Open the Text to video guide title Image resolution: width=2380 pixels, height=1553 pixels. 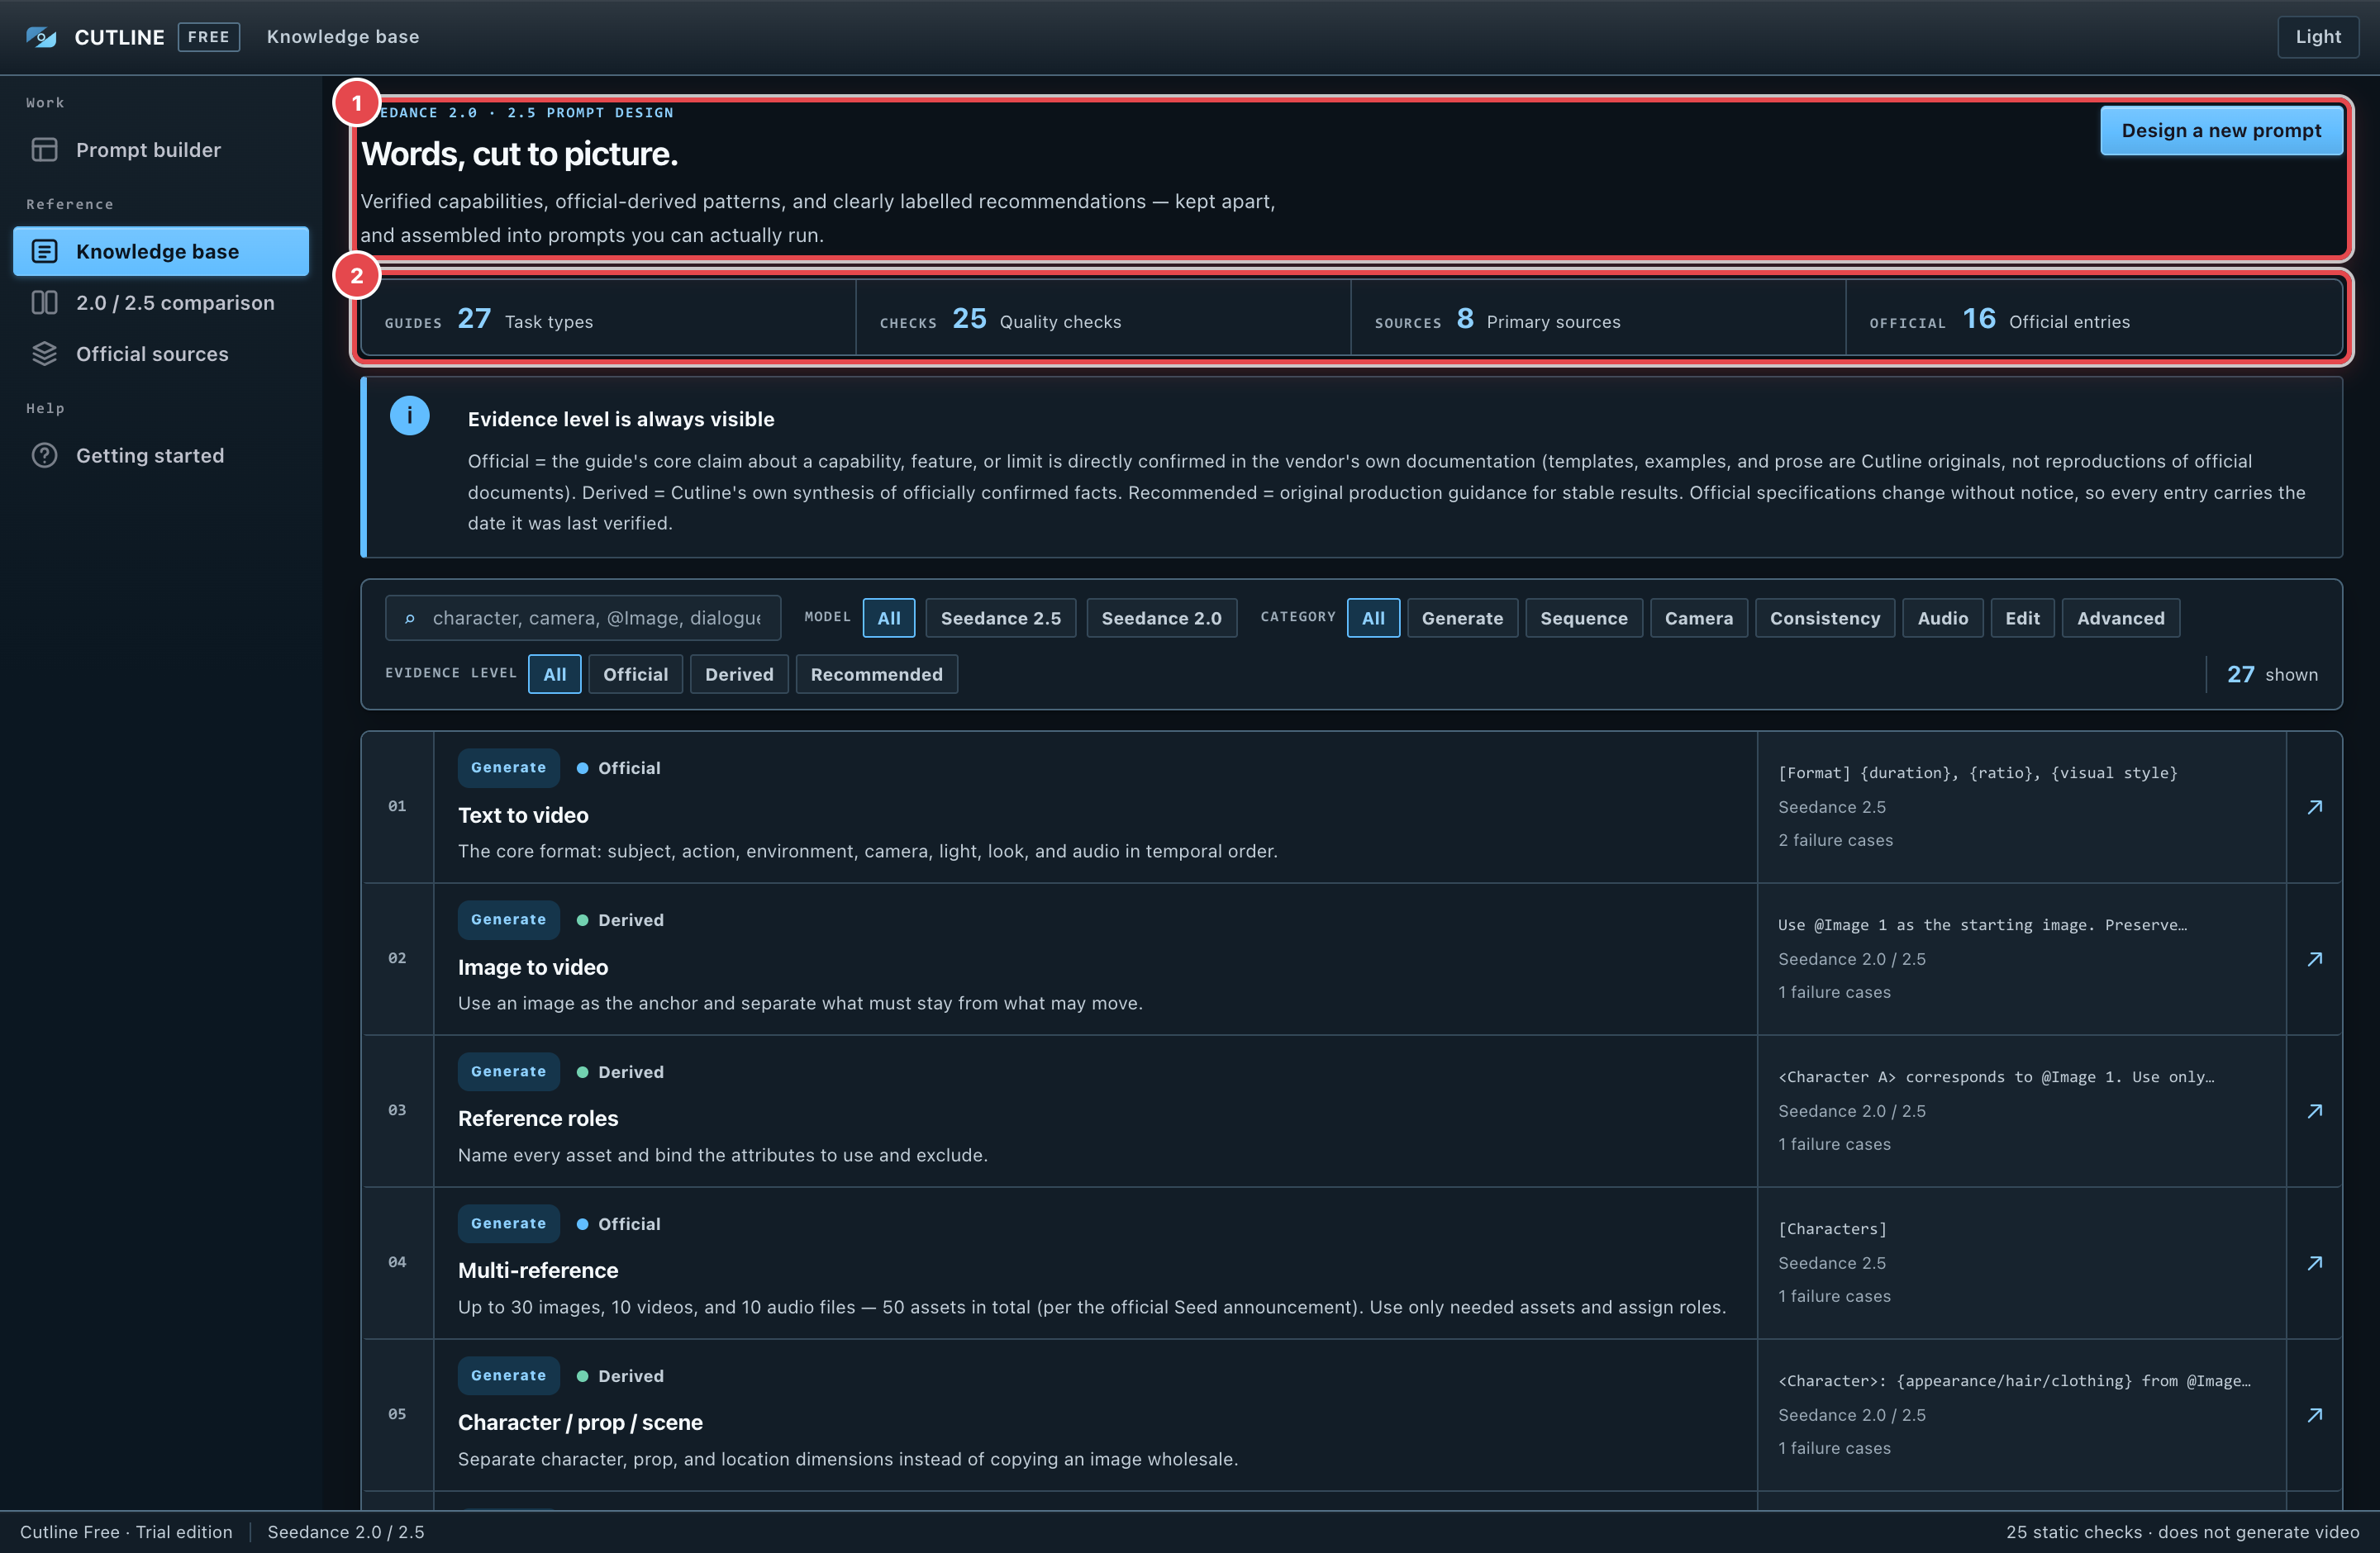(523, 815)
